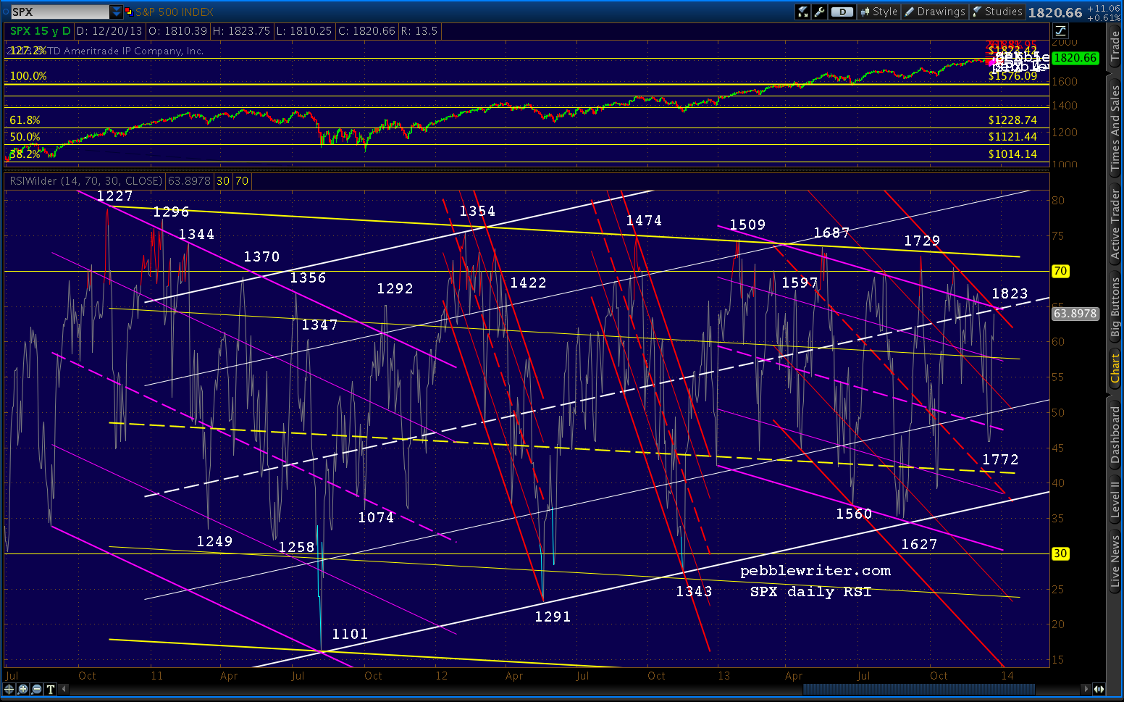This screenshot has height=702, width=1124.
Task: Open the Drawings menu
Action: 934,12
